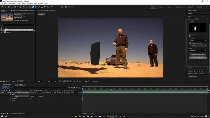Open the Spotify icon in taskbar
Viewport: 210px width, 118px height.
(116, 116)
